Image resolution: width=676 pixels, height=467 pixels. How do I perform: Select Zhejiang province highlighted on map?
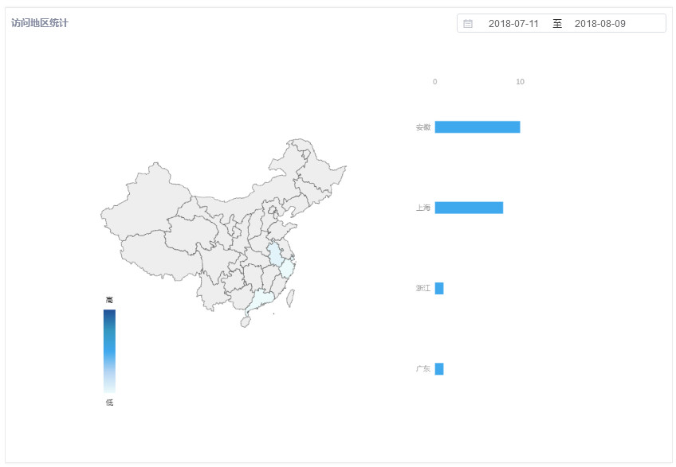coord(287,269)
